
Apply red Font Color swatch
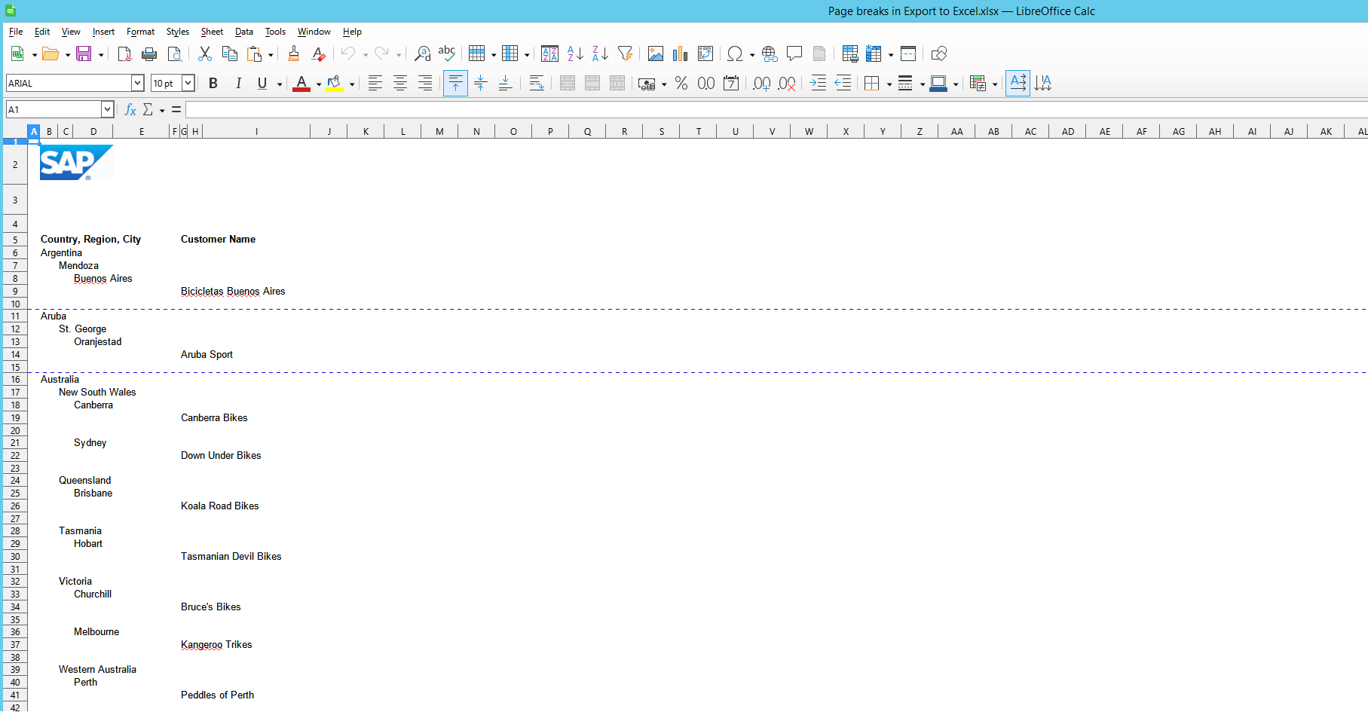coord(301,83)
